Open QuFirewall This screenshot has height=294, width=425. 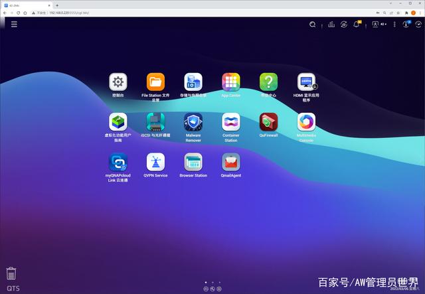pyautogui.click(x=268, y=122)
